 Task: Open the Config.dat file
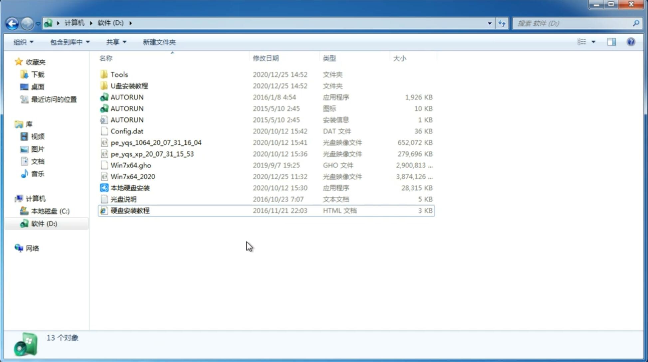click(x=126, y=131)
